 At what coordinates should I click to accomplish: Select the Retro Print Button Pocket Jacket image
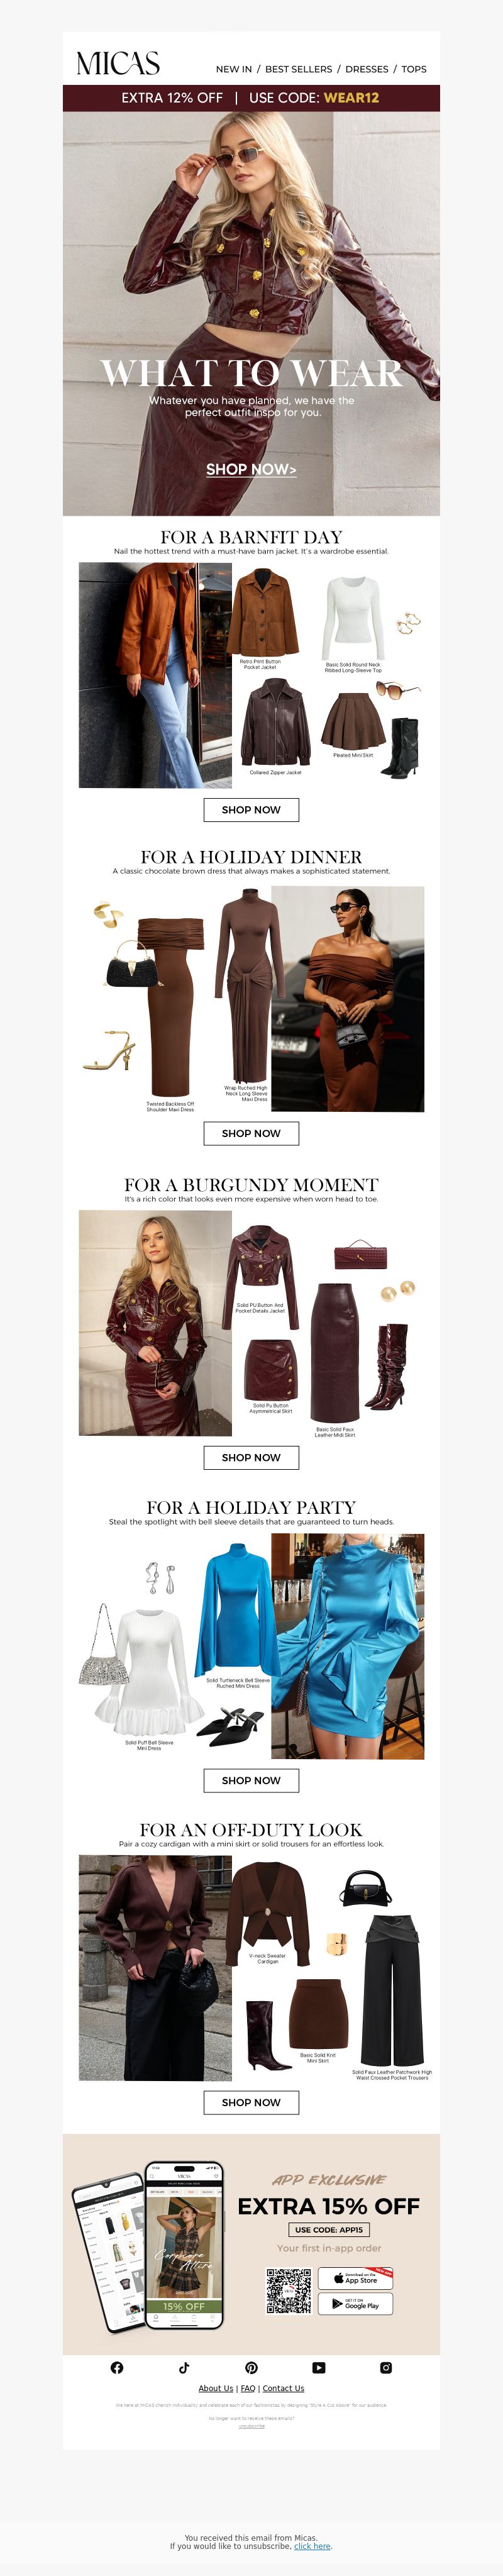tap(262, 612)
